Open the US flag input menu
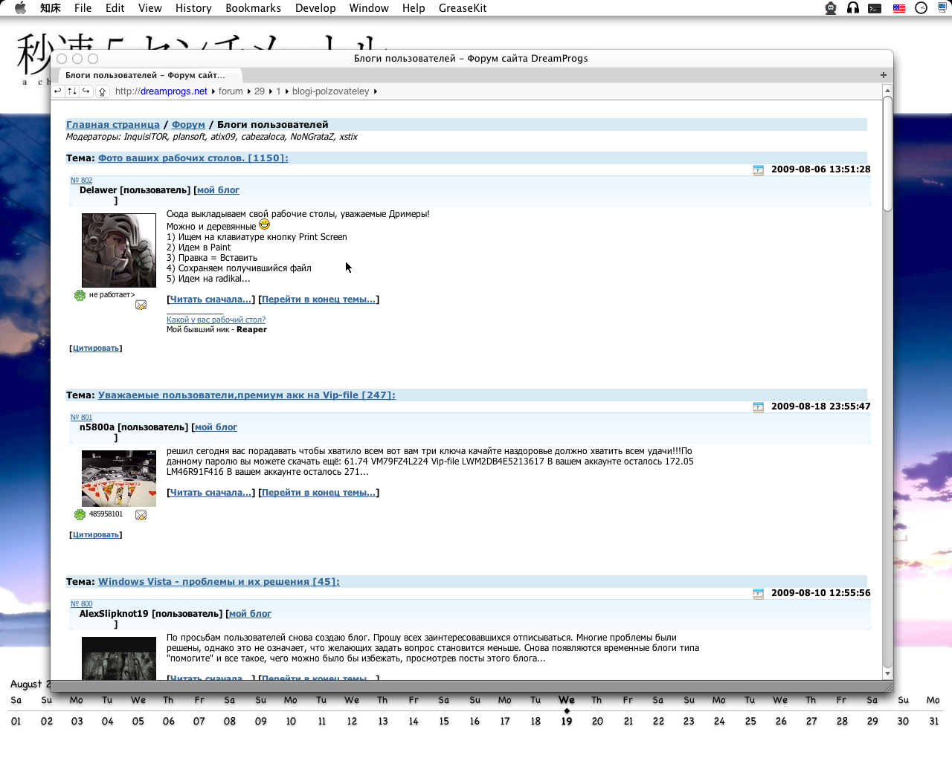The image size is (952, 761). (x=898, y=8)
